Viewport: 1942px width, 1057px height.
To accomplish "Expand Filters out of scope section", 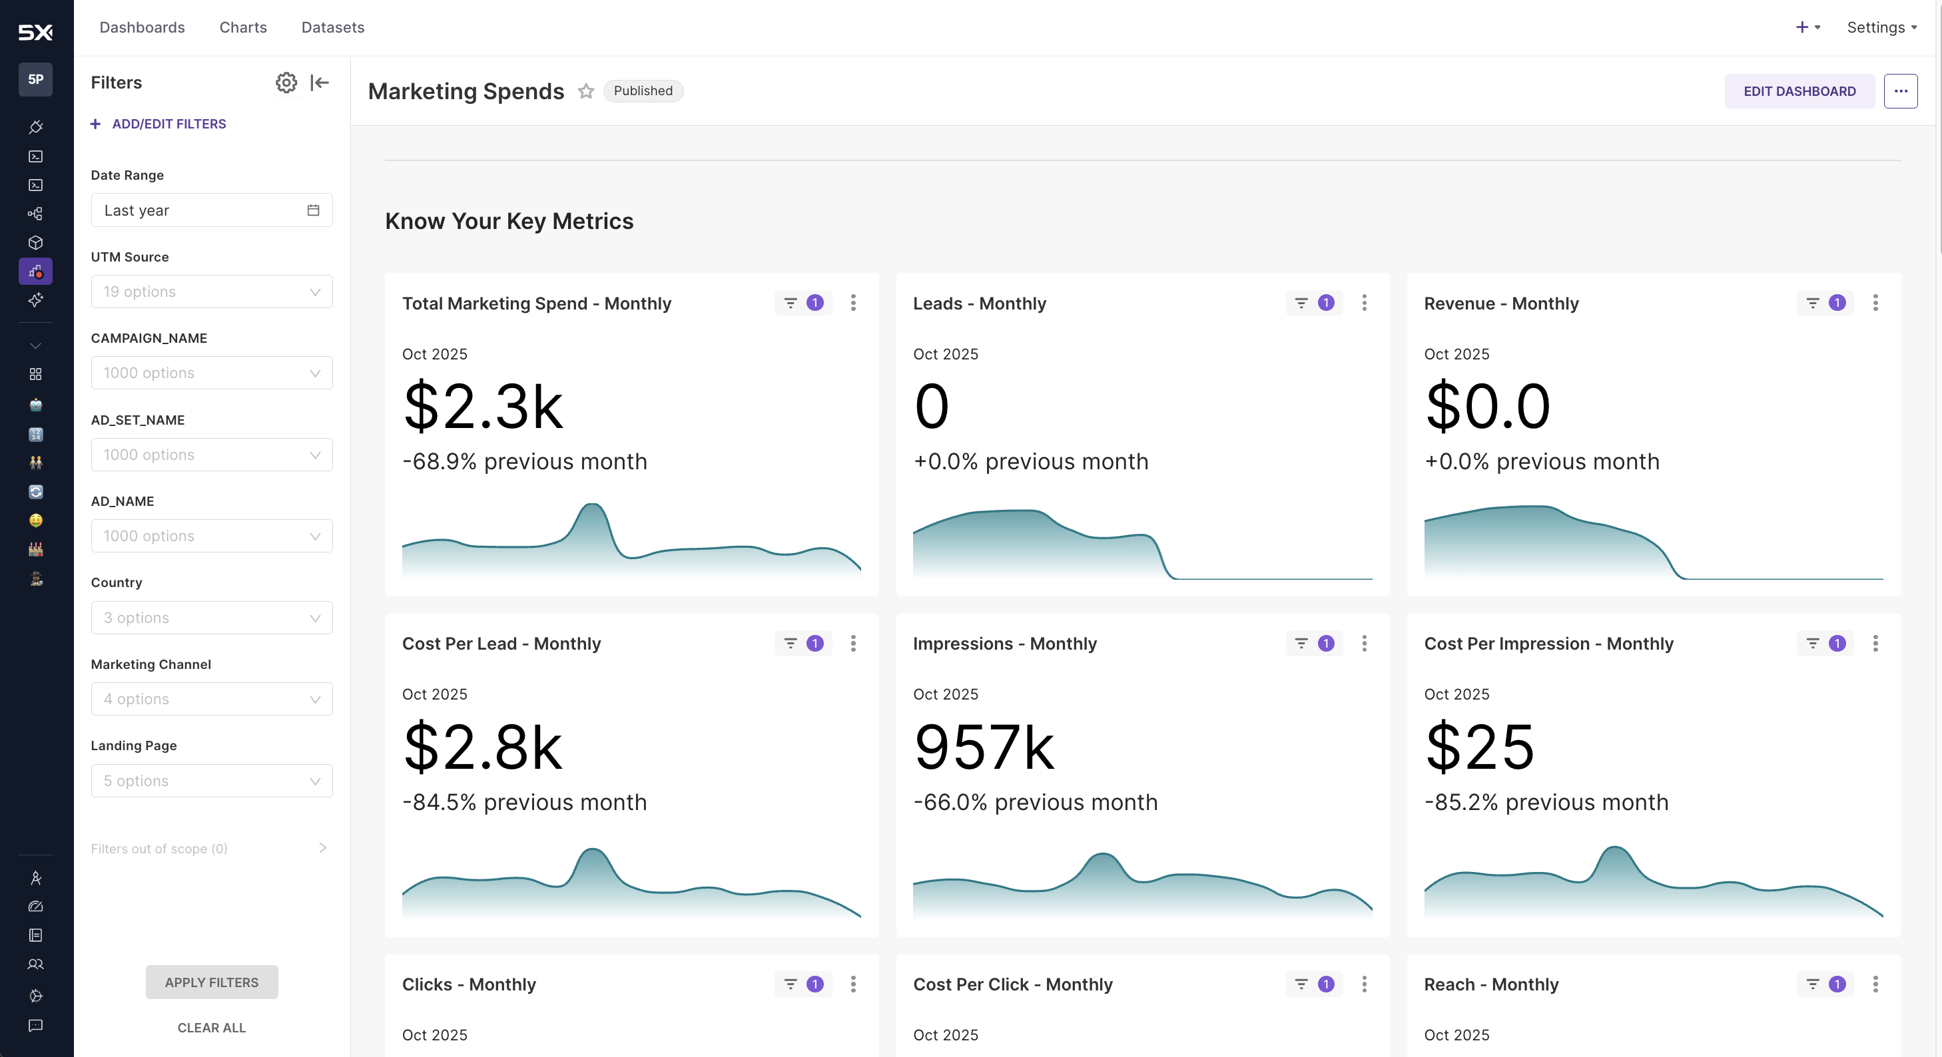I will pyautogui.click(x=322, y=848).
